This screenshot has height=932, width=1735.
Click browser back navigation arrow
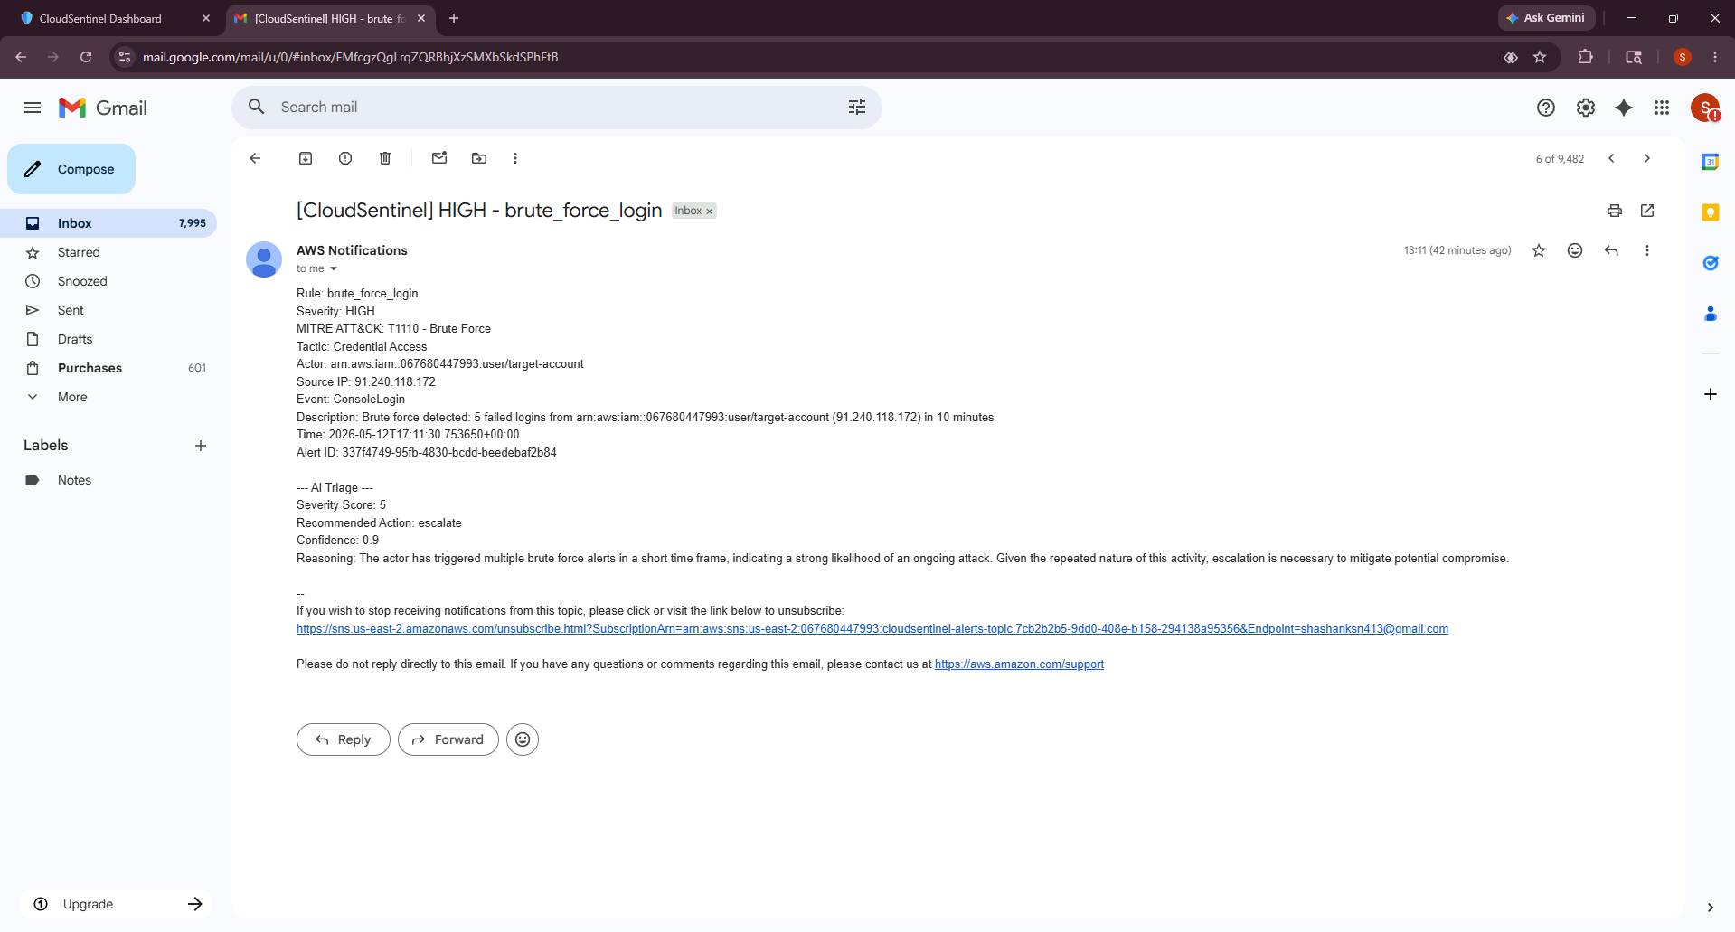21,57
